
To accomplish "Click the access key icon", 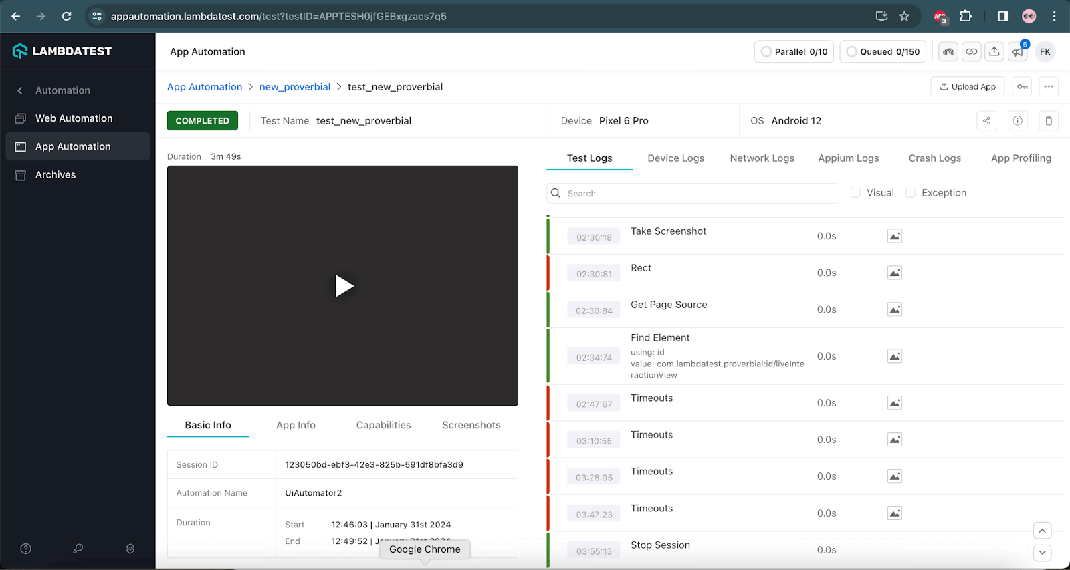I will (x=1022, y=86).
